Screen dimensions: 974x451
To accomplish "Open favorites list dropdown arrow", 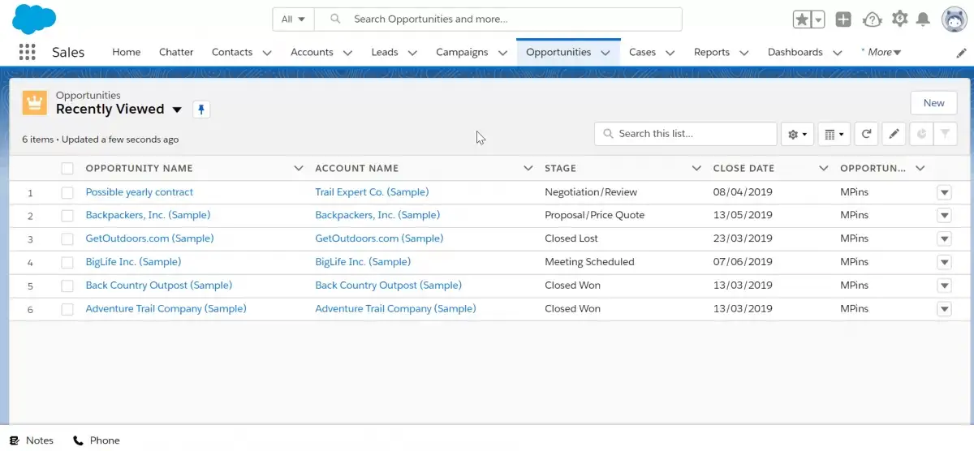I will [818, 19].
